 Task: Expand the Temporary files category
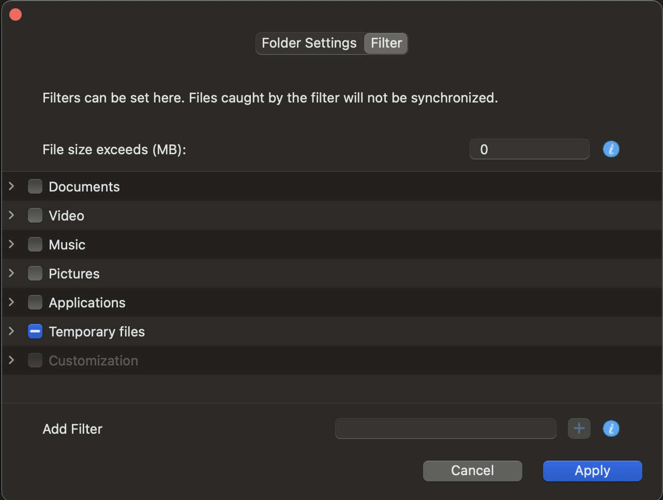11,331
